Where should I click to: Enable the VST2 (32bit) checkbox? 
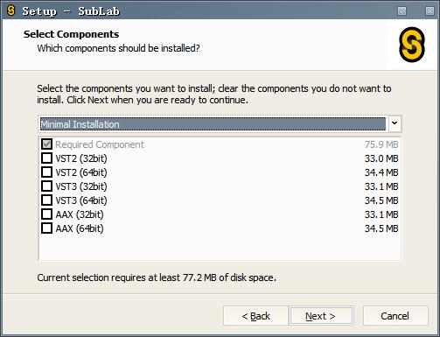coord(46,158)
